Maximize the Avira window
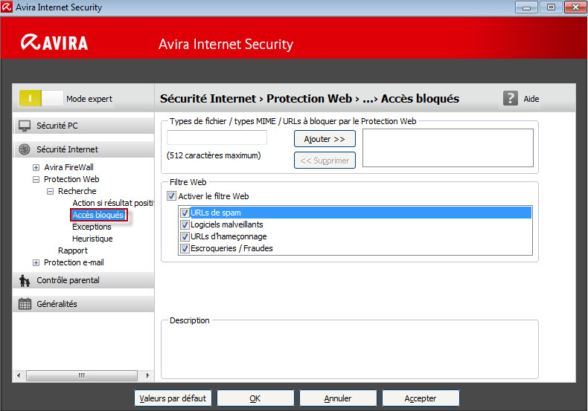Image resolution: width=588 pixels, height=411 pixels. [551, 7]
